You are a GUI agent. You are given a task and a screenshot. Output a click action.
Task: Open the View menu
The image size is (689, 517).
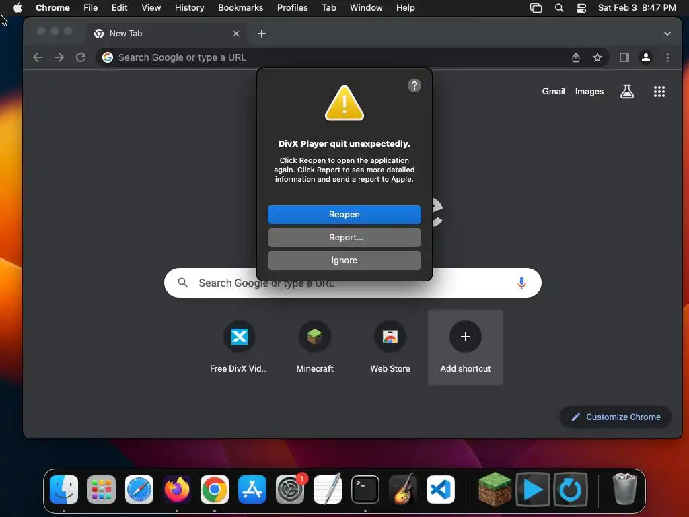coord(151,7)
